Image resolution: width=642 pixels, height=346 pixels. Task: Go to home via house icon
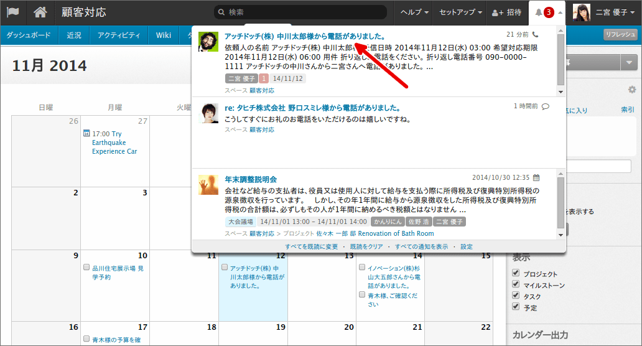tap(40, 12)
